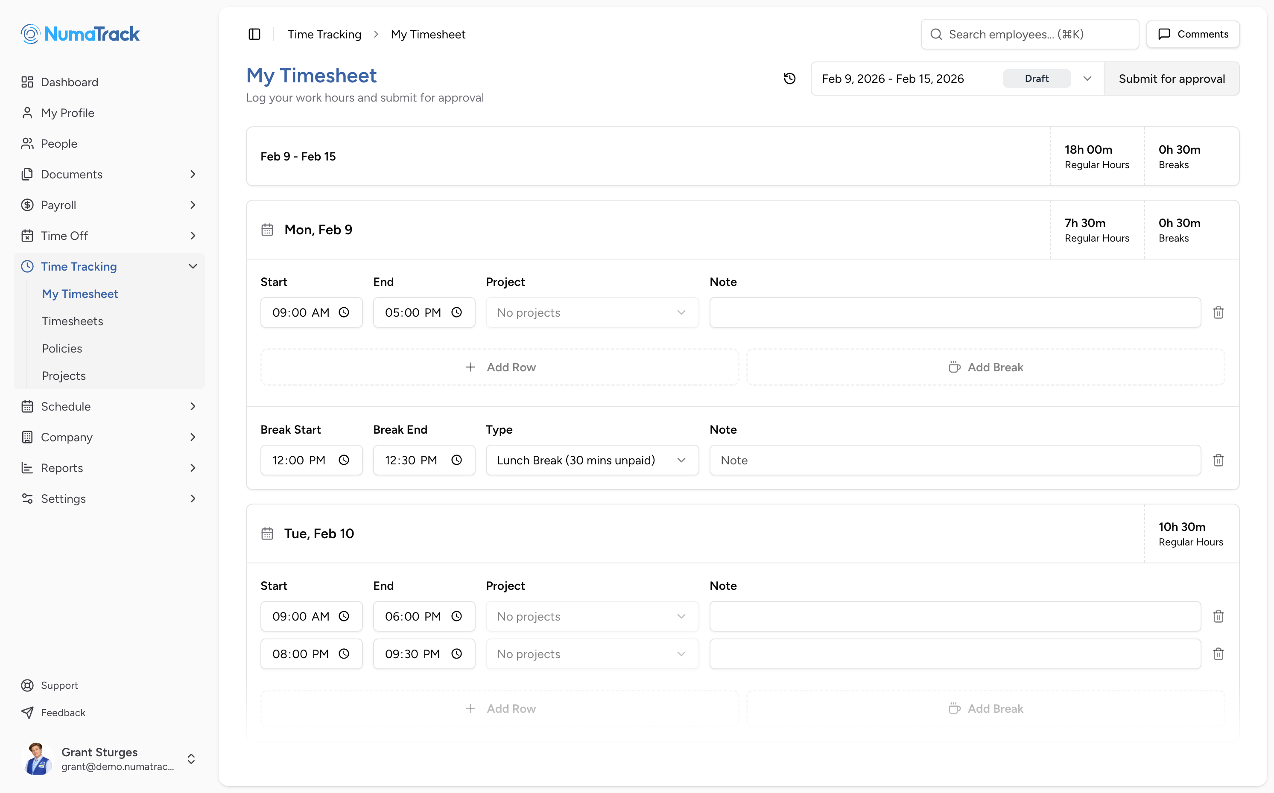This screenshot has height=793, width=1274.
Task: Go to Timesheets submenu item
Action: [x=73, y=321]
